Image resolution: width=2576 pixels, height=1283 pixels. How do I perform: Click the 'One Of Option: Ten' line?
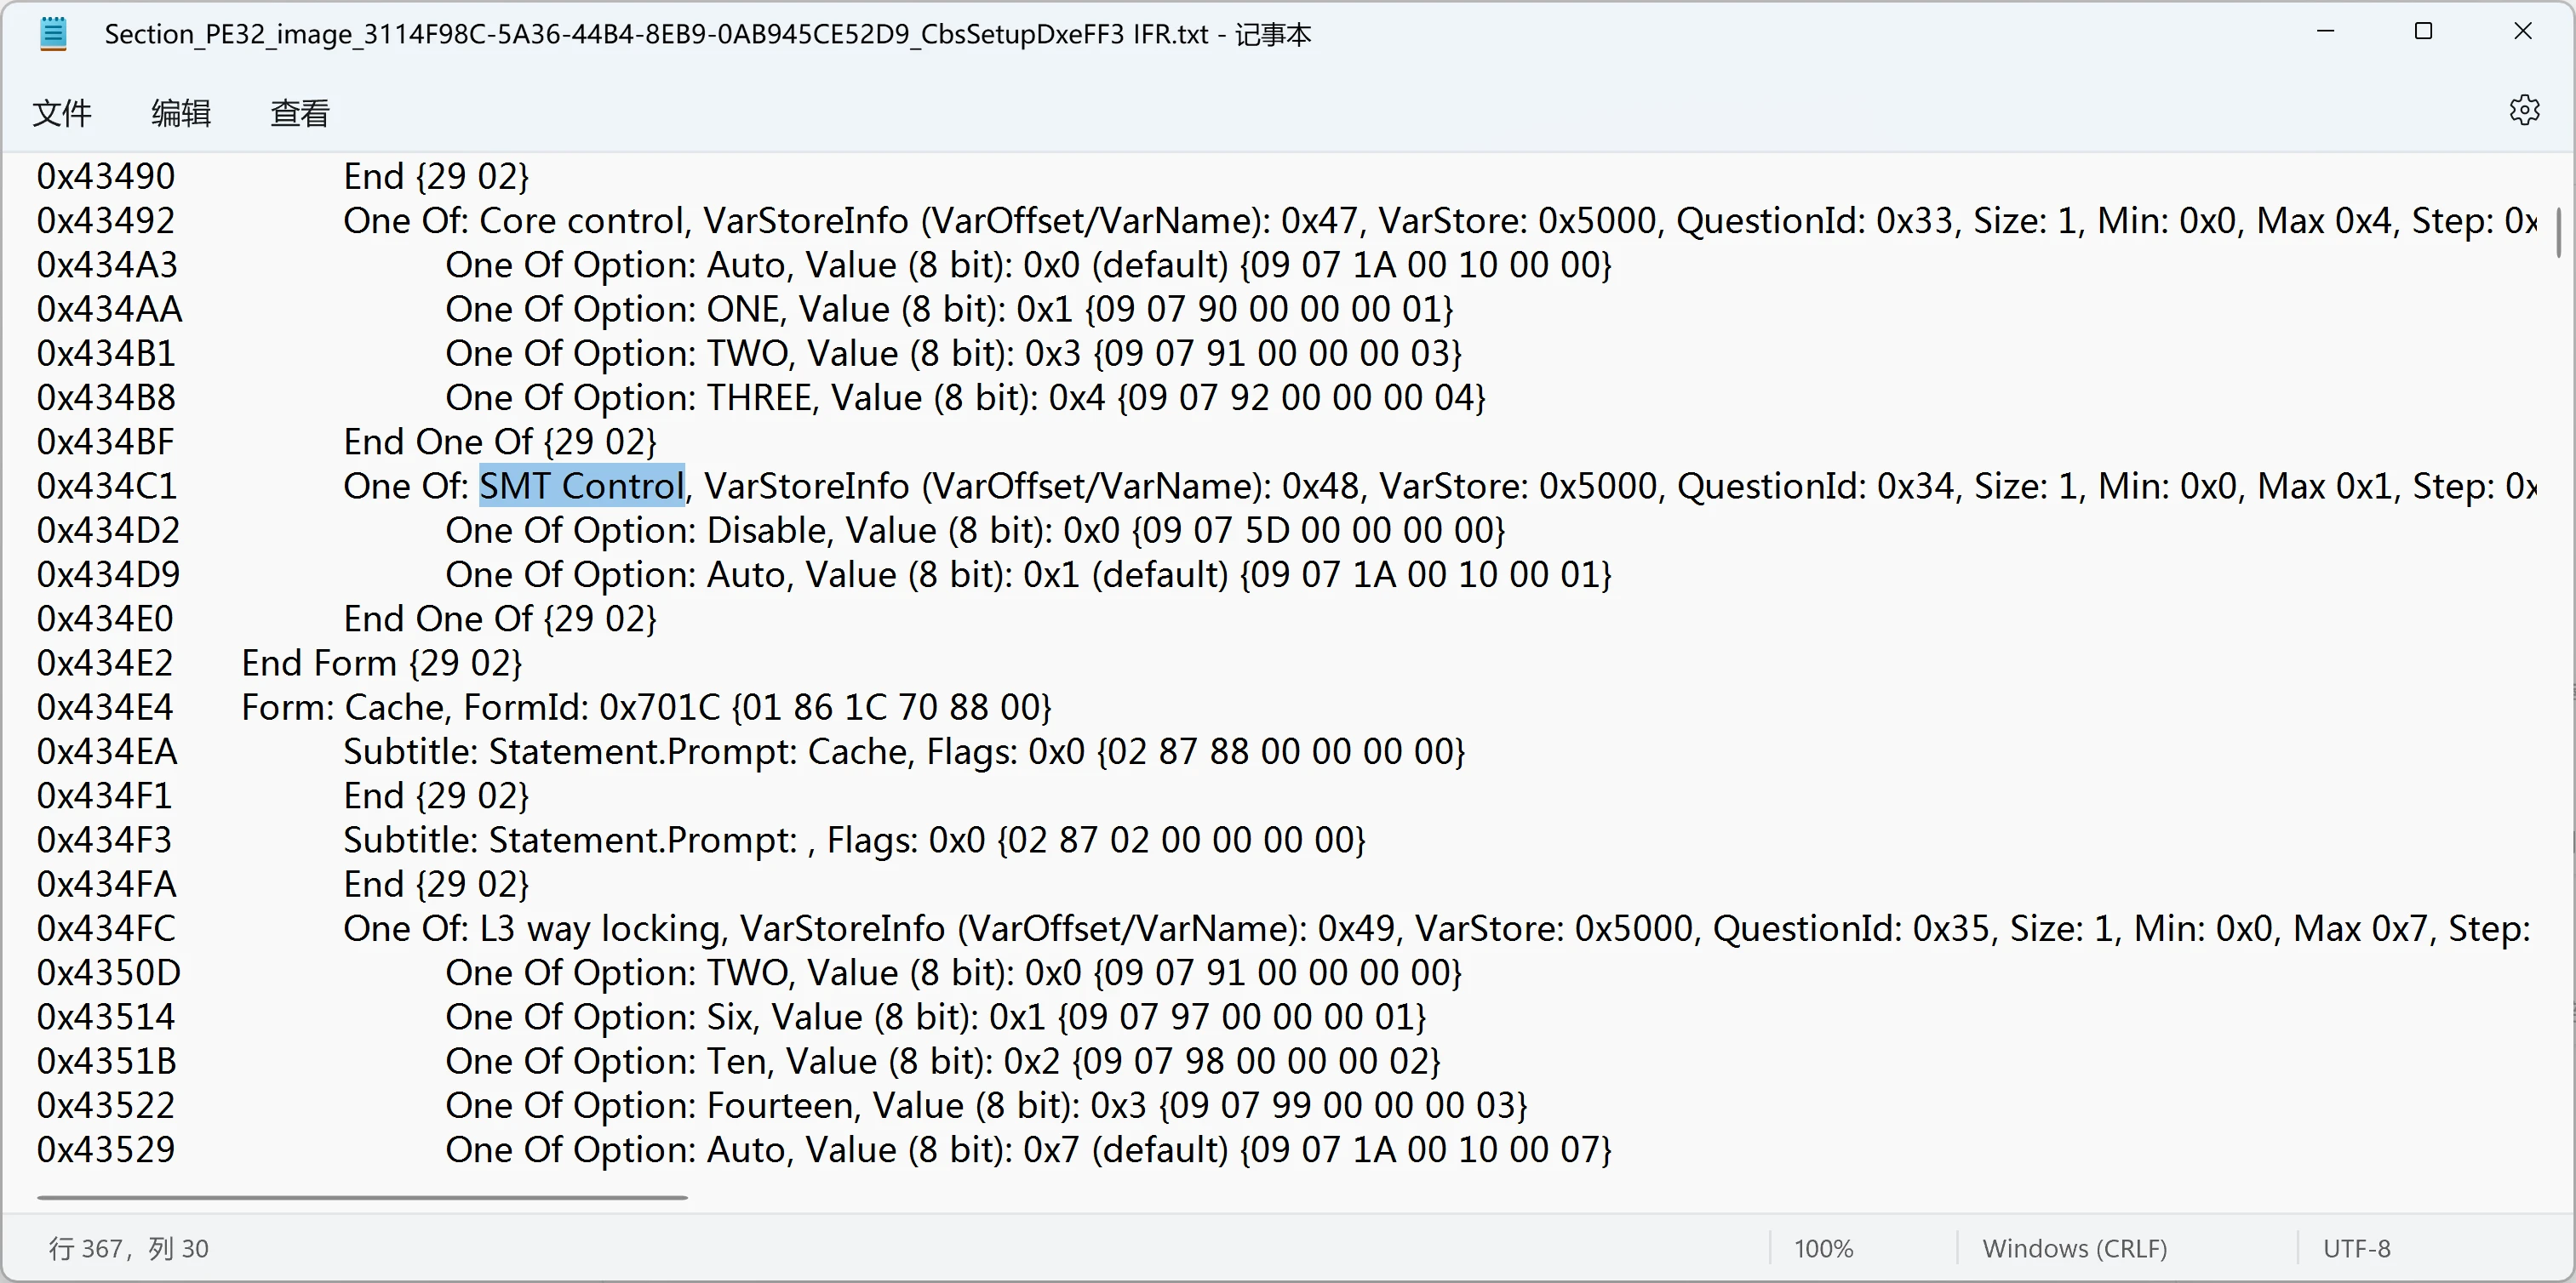click(x=942, y=1061)
